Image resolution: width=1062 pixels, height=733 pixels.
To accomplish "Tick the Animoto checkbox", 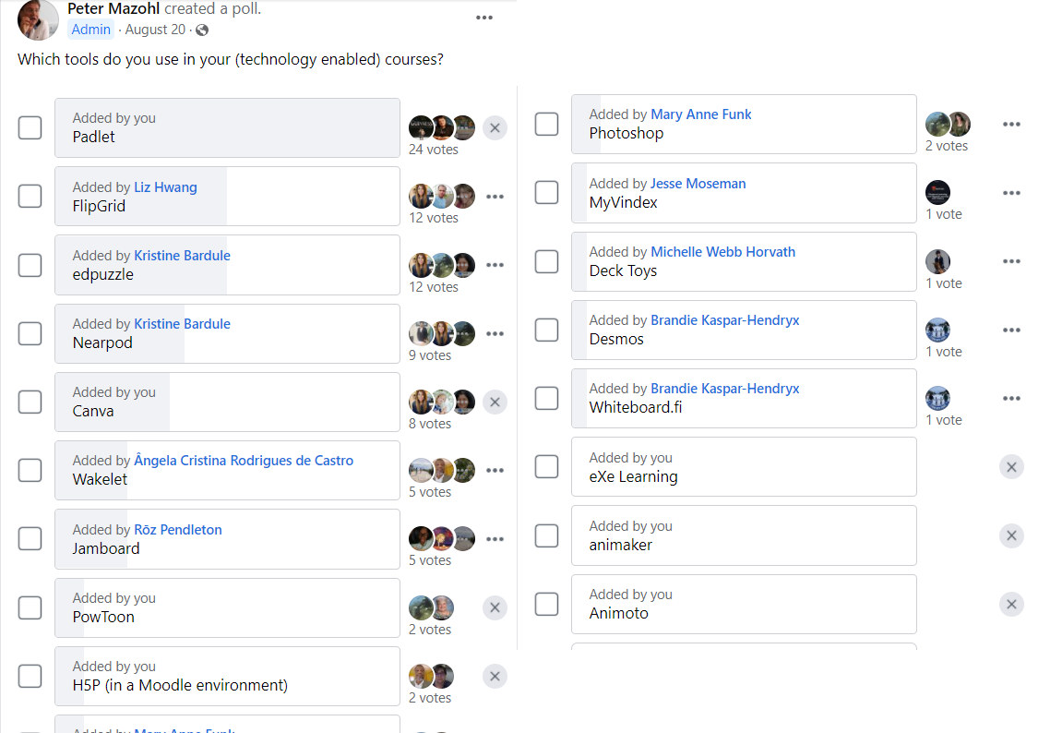I will pos(546,605).
